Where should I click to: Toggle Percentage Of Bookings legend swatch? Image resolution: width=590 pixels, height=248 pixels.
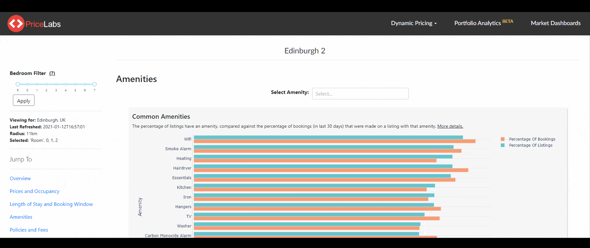coord(503,139)
